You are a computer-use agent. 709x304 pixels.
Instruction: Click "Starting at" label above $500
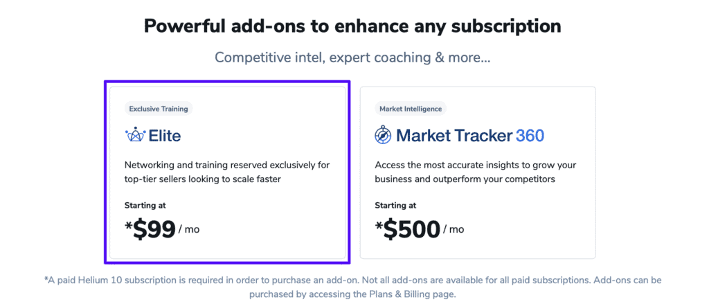[395, 205]
